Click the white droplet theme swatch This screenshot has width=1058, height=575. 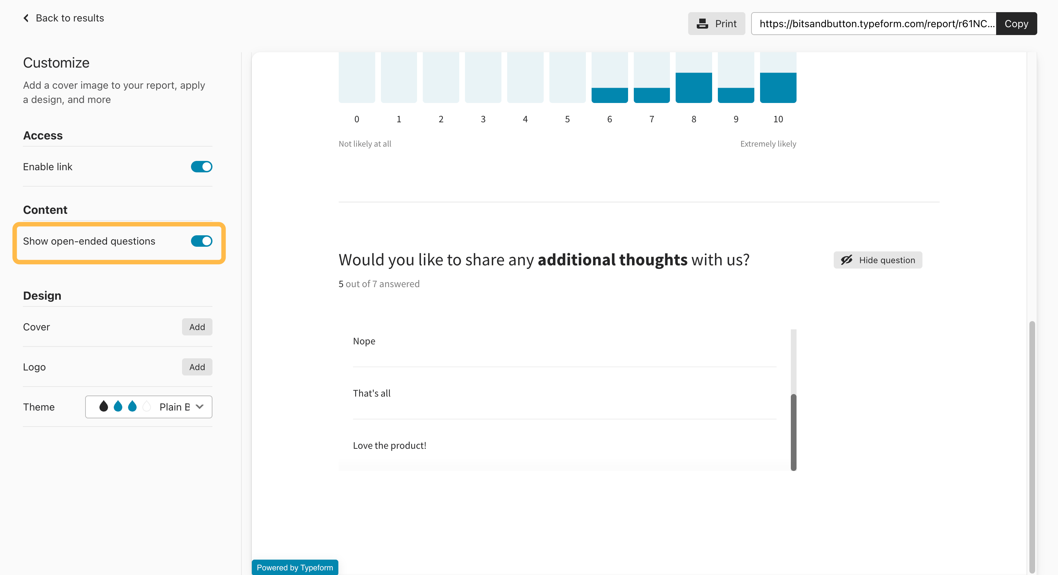point(147,407)
